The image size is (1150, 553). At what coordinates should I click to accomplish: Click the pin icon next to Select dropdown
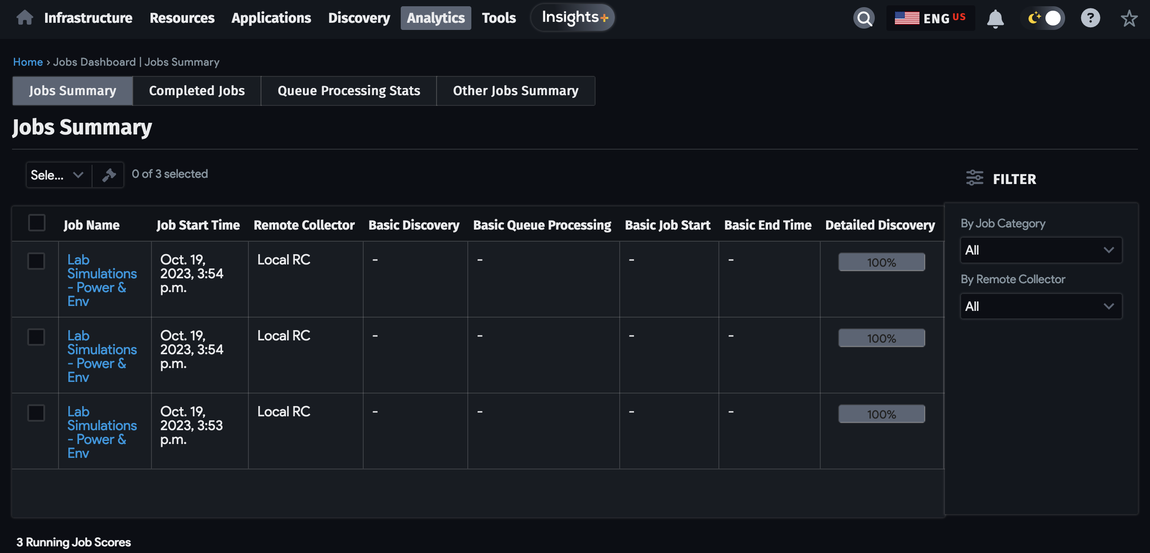coord(109,175)
